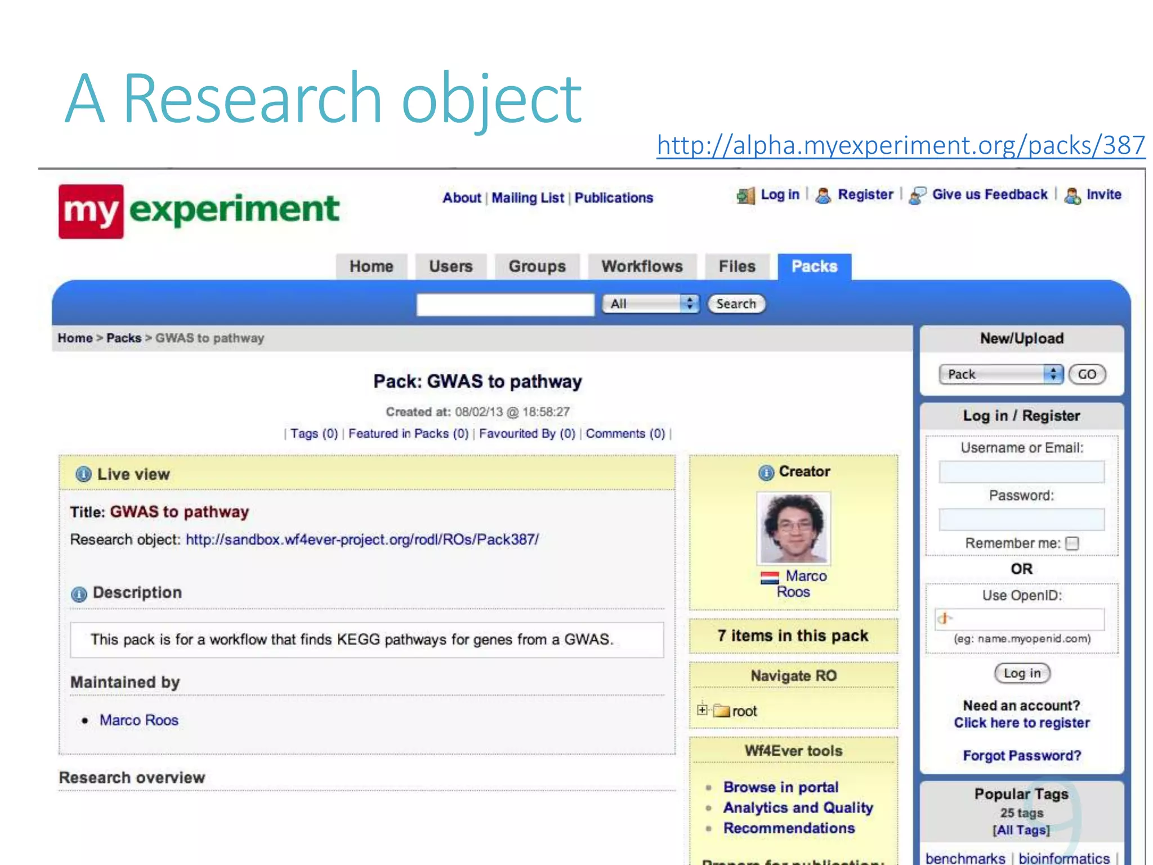
Task: Click the Creator info icon
Action: click(766, 472)
